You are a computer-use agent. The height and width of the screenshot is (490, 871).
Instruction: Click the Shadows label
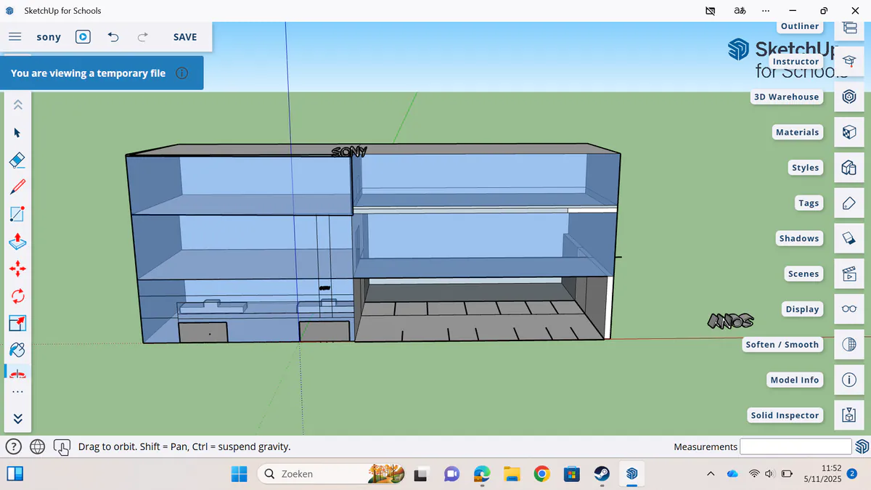click(799, 238)
